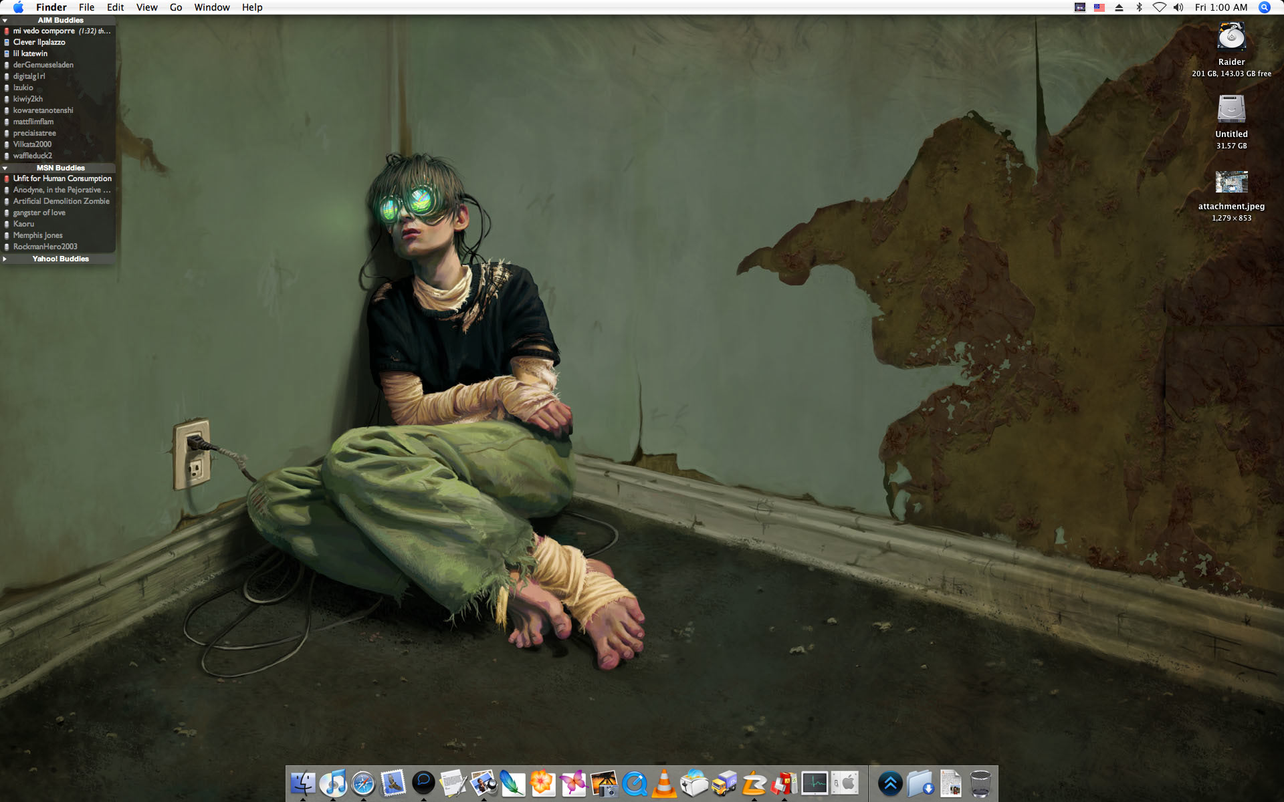The height and width of the screenshot is (802, 1284).
Task: Select buddy digitalg1rl
Action: click(58, 77)
